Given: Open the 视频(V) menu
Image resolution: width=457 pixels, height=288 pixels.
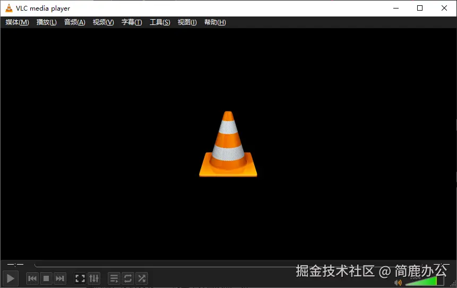Looking at the screenshot, I should (x=103, y=22).
